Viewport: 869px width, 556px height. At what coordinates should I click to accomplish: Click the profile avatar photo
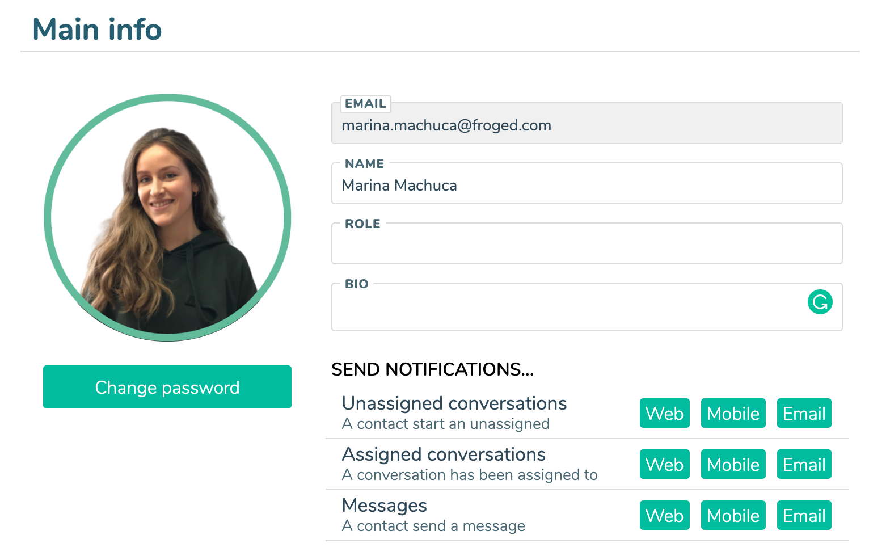coord(167,218)
